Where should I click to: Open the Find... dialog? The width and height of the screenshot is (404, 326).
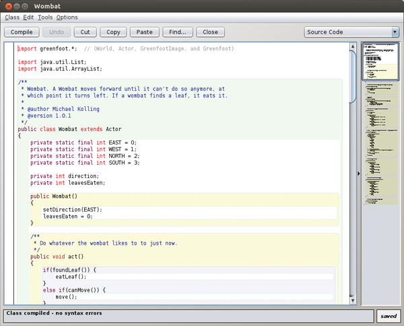click(x=178, y=32)
